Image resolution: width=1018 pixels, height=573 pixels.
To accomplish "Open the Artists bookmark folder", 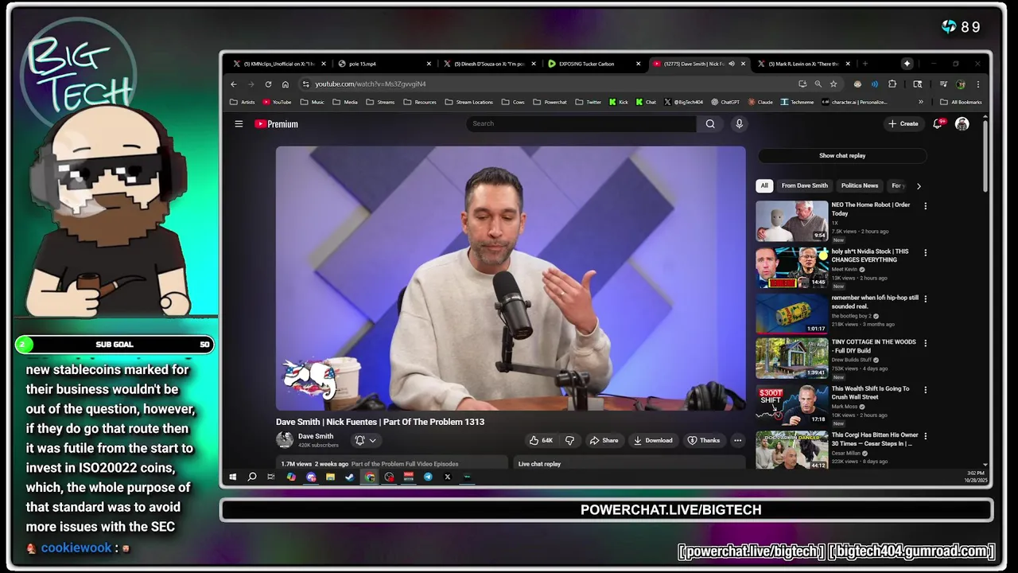I will [x=243, y=102].
